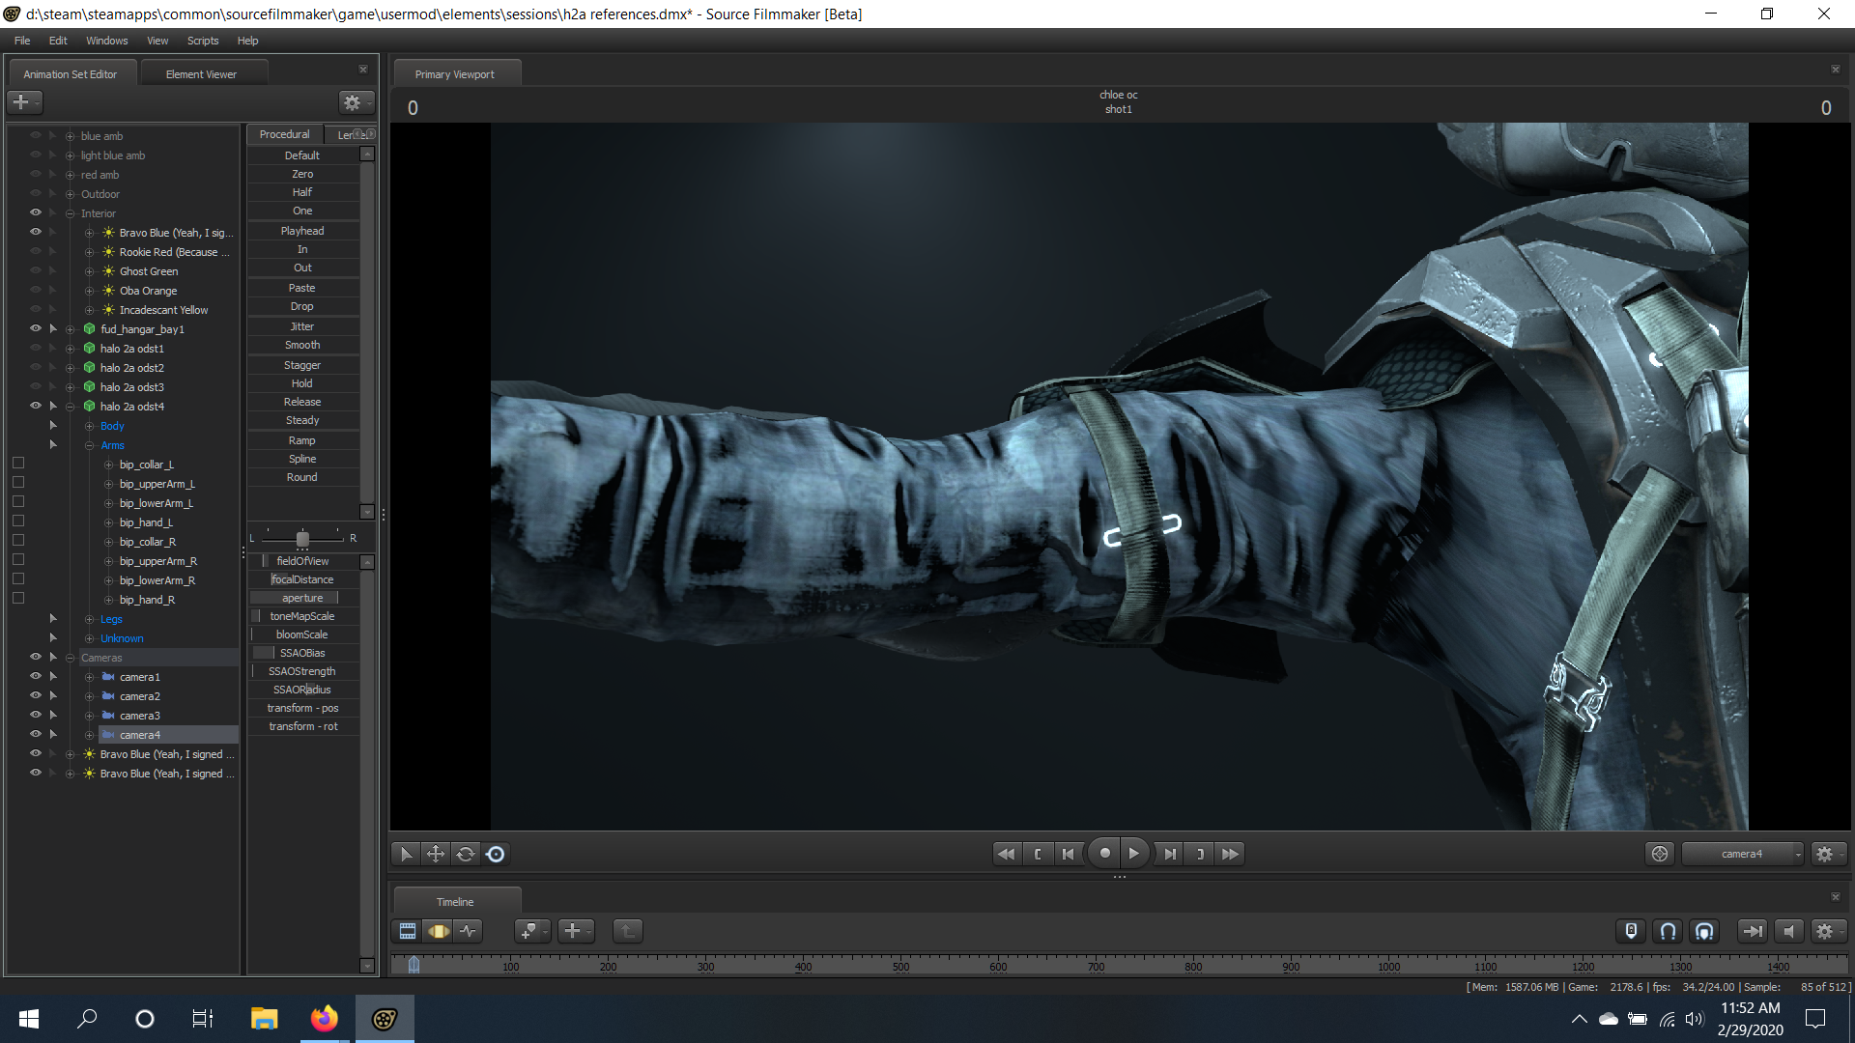Click the timeline up-level arrow button
The image size is (1855, 1043).
coord(628,931)
